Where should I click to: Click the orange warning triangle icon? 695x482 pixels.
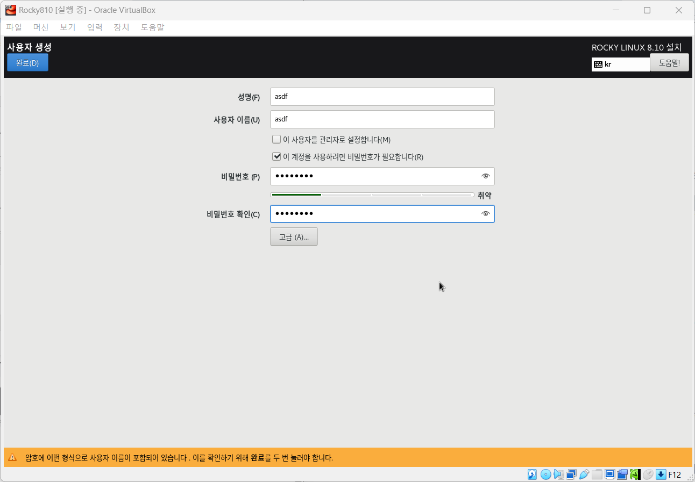coord(13,457)
